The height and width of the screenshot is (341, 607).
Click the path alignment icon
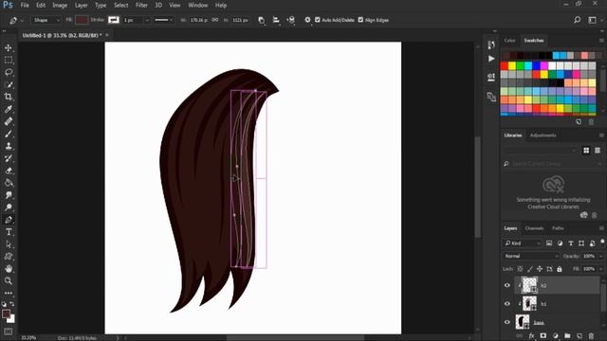[276, 20]
